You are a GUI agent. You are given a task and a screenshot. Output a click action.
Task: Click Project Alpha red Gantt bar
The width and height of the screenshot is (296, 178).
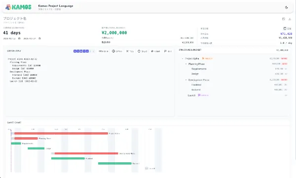click(61, 133)
